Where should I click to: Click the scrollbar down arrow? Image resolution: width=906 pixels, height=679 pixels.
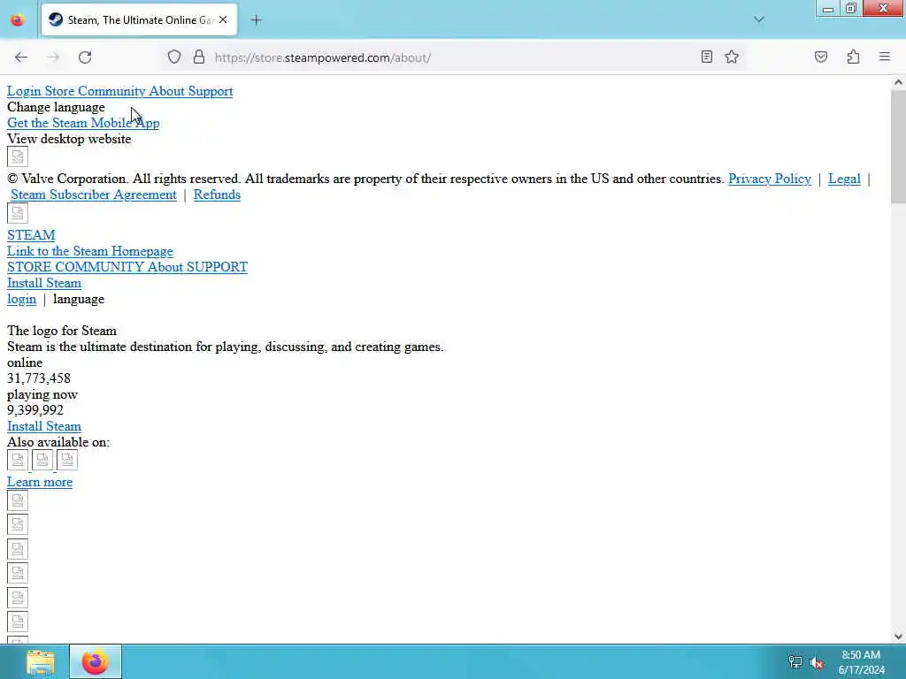pos(898,637)
